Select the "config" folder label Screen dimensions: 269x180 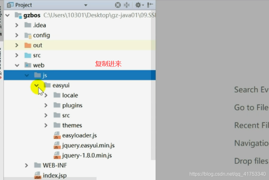(42, 35)
